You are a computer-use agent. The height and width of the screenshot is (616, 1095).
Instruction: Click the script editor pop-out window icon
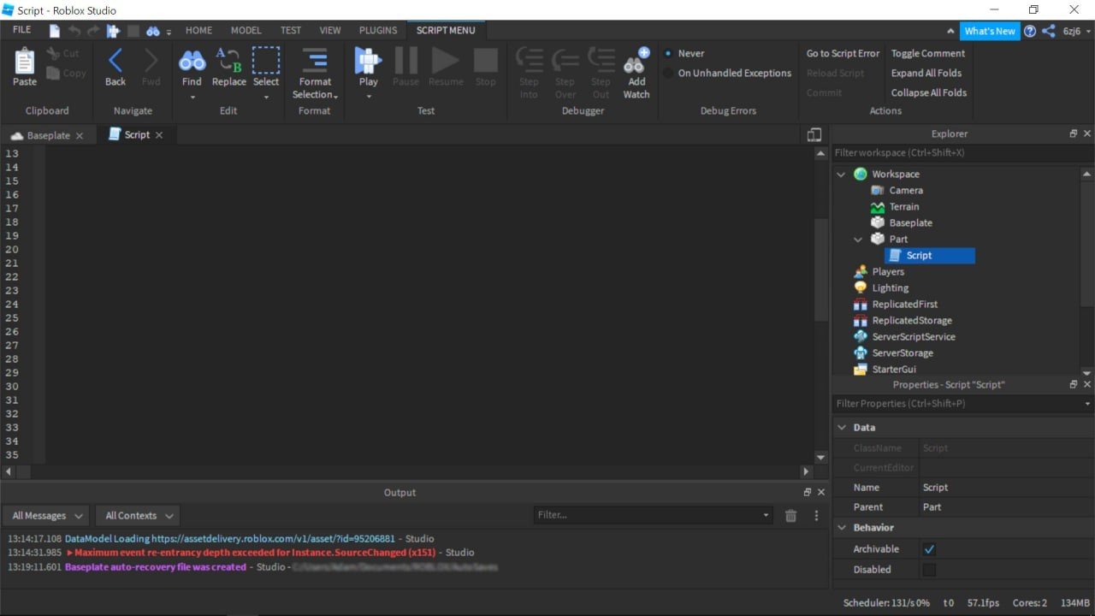click(x=814, y=135)
